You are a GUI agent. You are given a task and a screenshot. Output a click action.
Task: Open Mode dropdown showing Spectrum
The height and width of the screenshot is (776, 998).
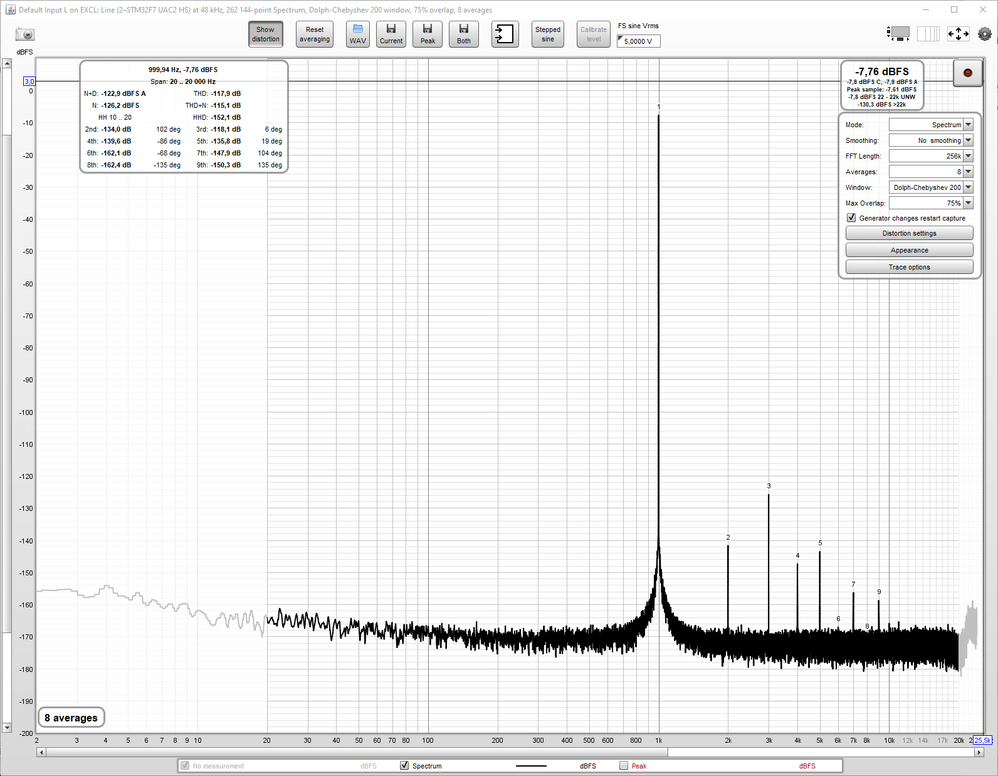pos(931,125)
